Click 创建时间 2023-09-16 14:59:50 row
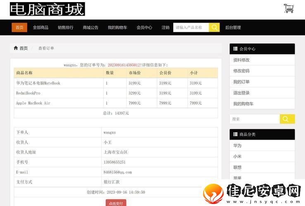The height and width of the screenshot is (206, 305). [116, 192]
